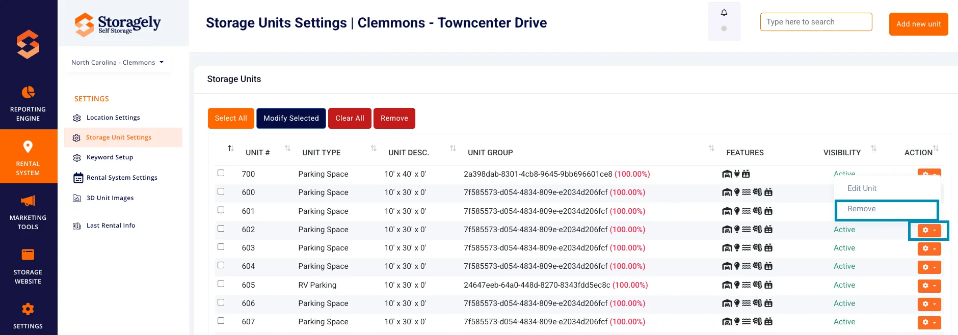Open the action gear dropdown for unit 602
The image size is (958, 335).
coord(929,230)
